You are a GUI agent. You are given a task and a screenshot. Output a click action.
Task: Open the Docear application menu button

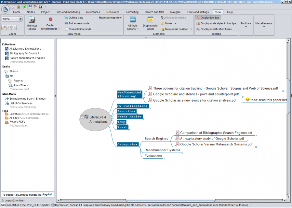[6, 9]
